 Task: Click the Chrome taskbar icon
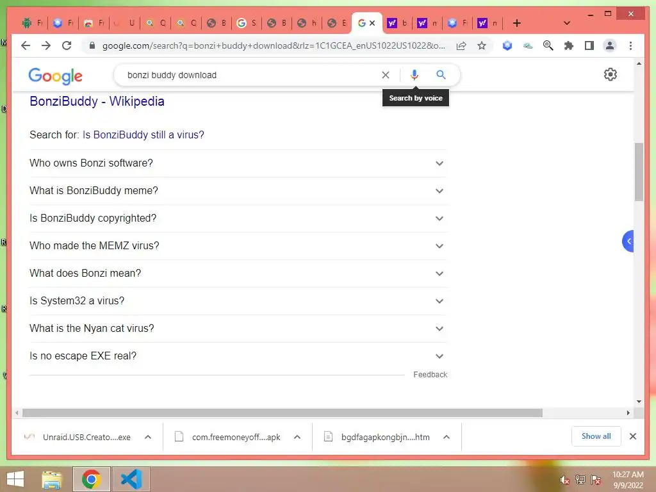[91, 479]
